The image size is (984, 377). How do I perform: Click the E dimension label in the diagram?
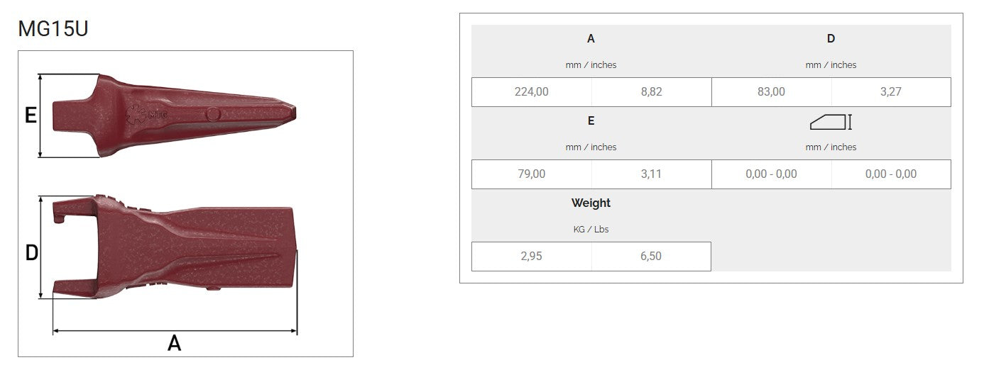(31, 115)
